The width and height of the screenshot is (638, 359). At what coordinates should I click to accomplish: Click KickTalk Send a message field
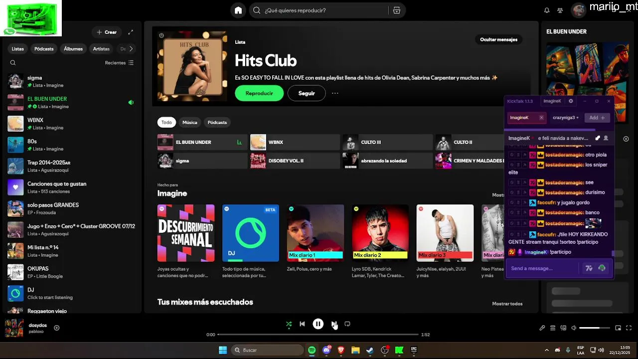tap(543, 268)
